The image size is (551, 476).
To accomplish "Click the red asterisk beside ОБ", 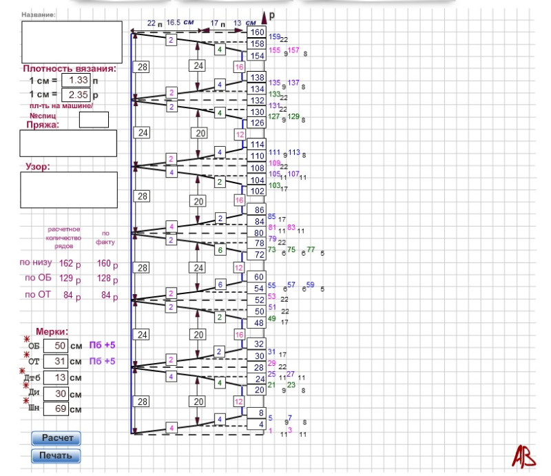I will [x=27, y=340].
